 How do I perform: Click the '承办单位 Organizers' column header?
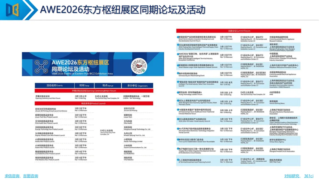pos(137,85)
